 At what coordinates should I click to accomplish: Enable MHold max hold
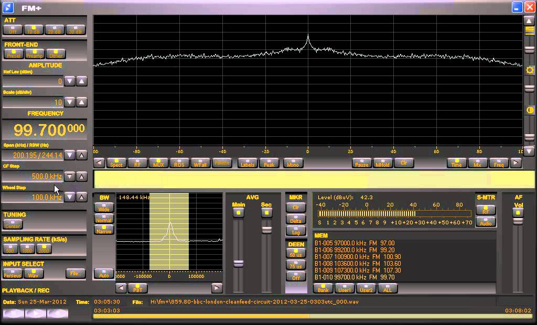(382, 163)
